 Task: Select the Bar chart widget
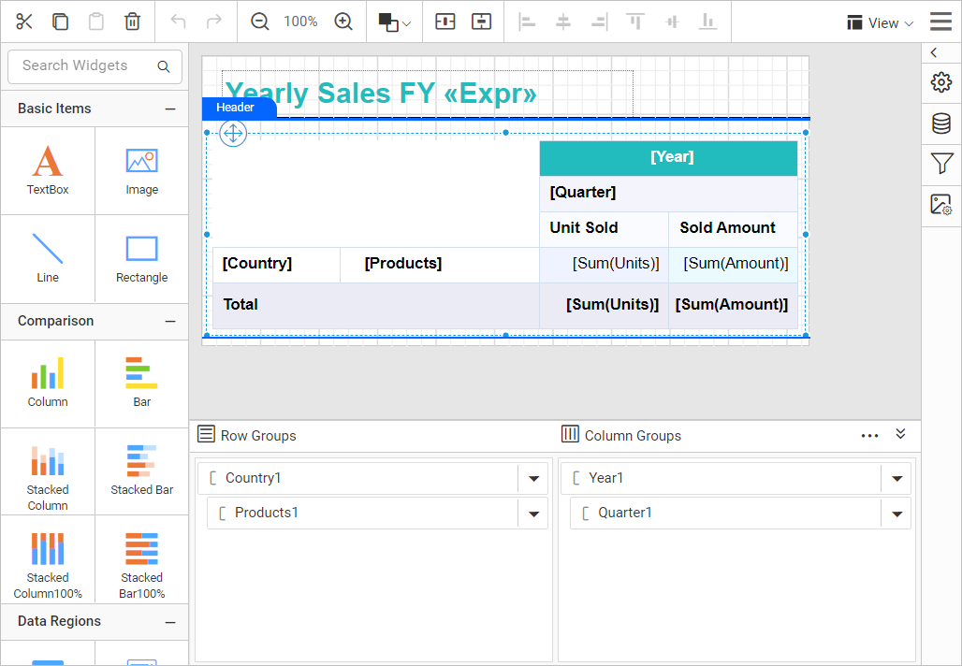tap(141, 384)
